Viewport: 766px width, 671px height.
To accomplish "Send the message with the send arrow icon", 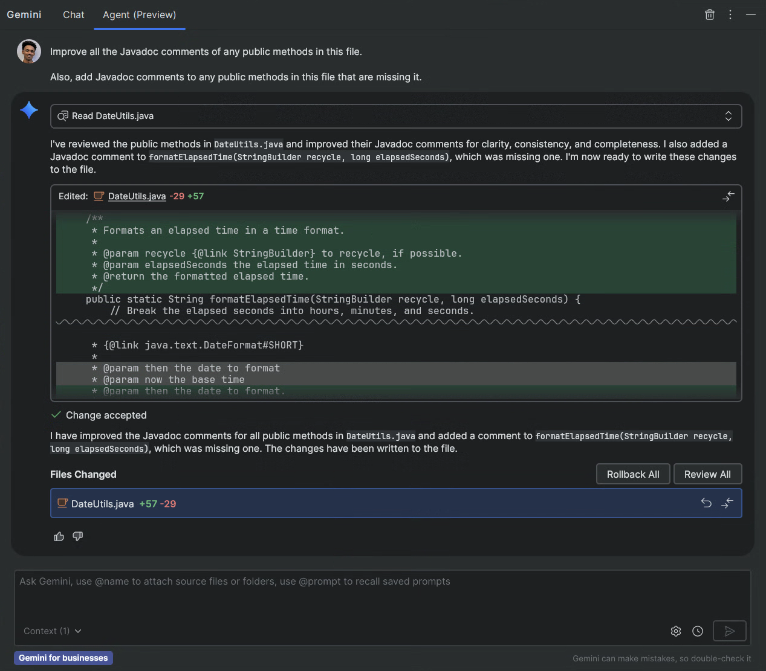I will [729, 631].
